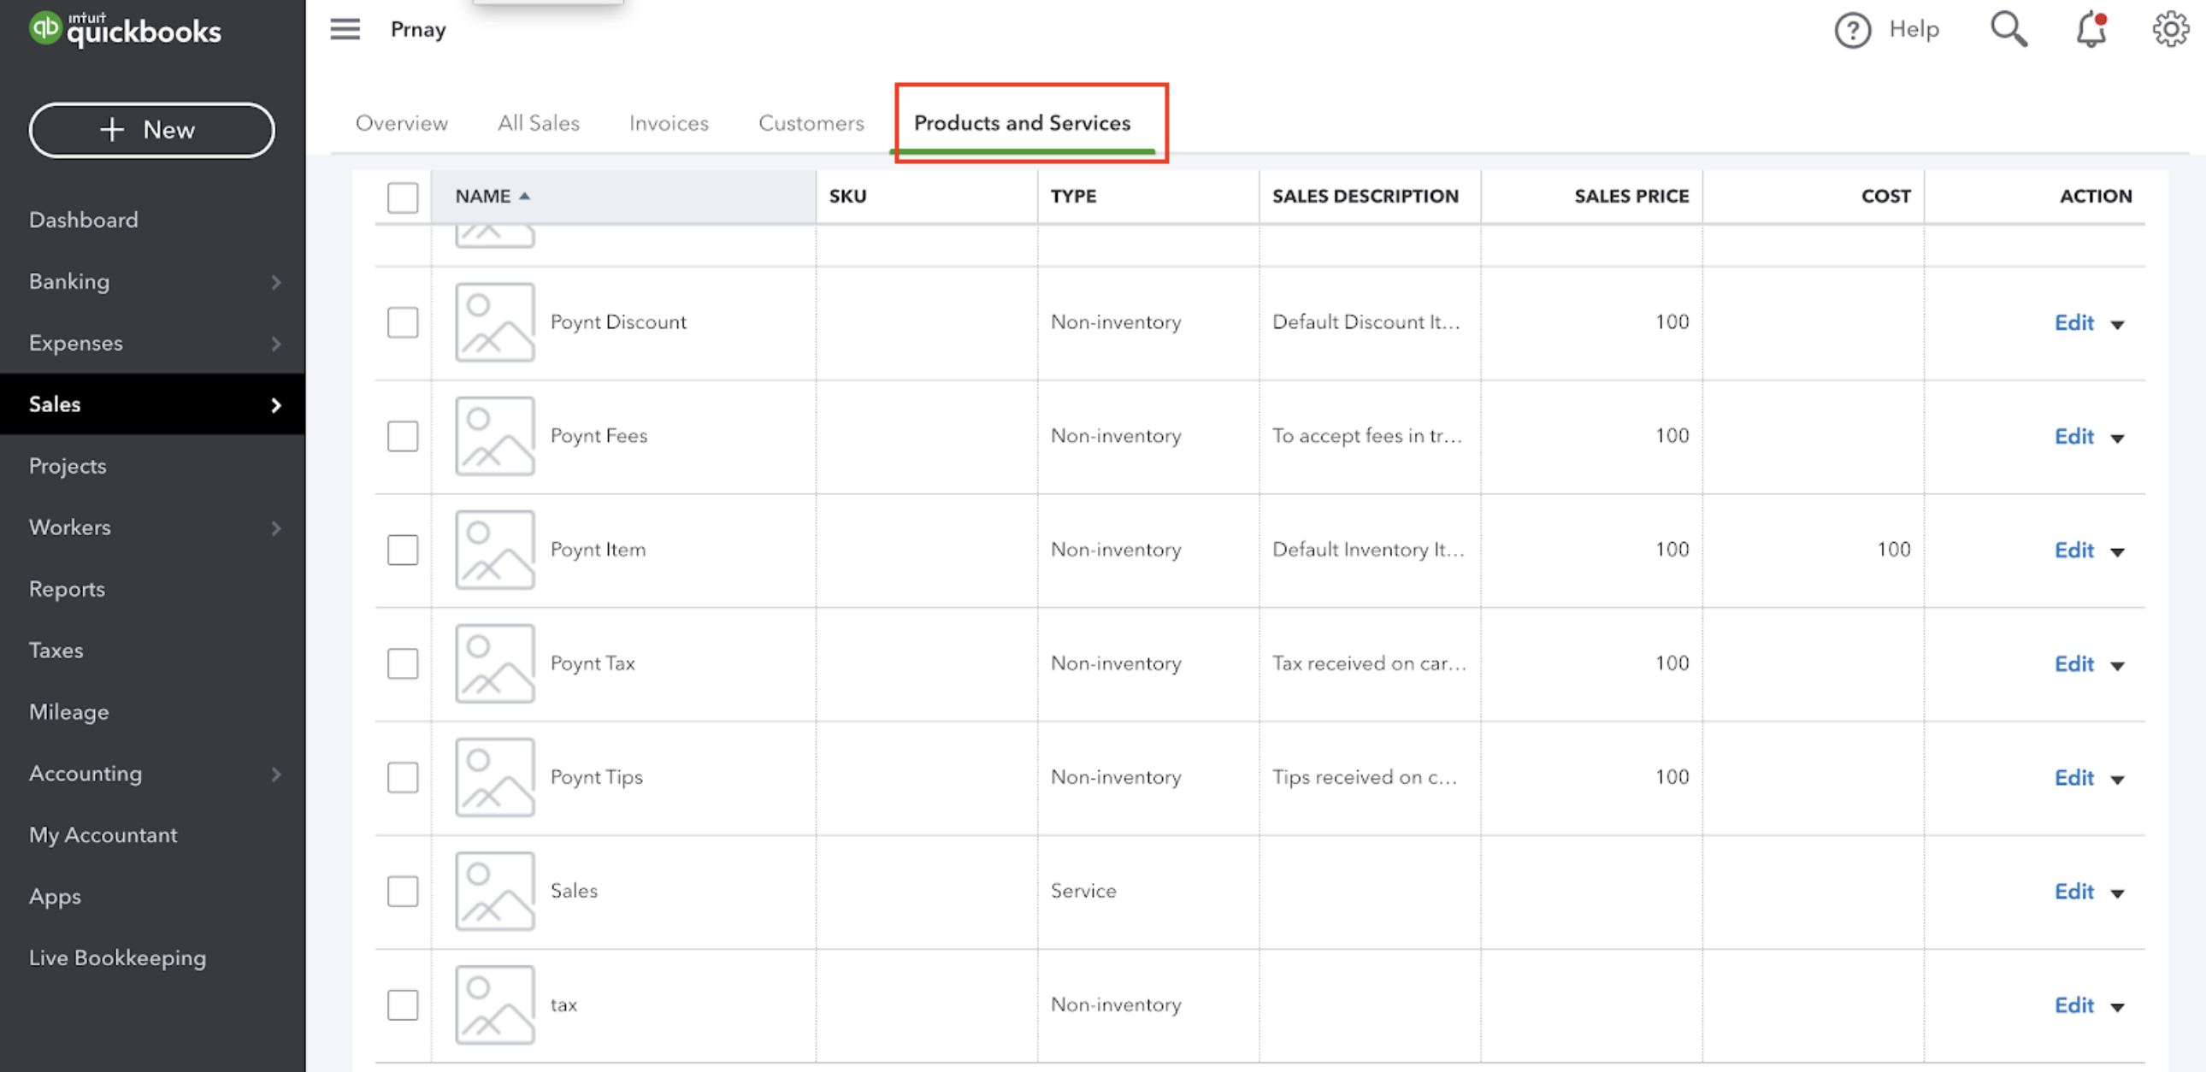
Task: Switch to the Customers tab
Action: (811, 122)
